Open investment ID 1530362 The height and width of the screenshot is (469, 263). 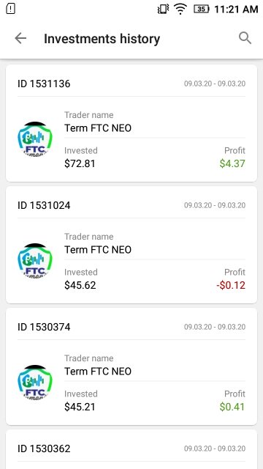click(131, 449)
